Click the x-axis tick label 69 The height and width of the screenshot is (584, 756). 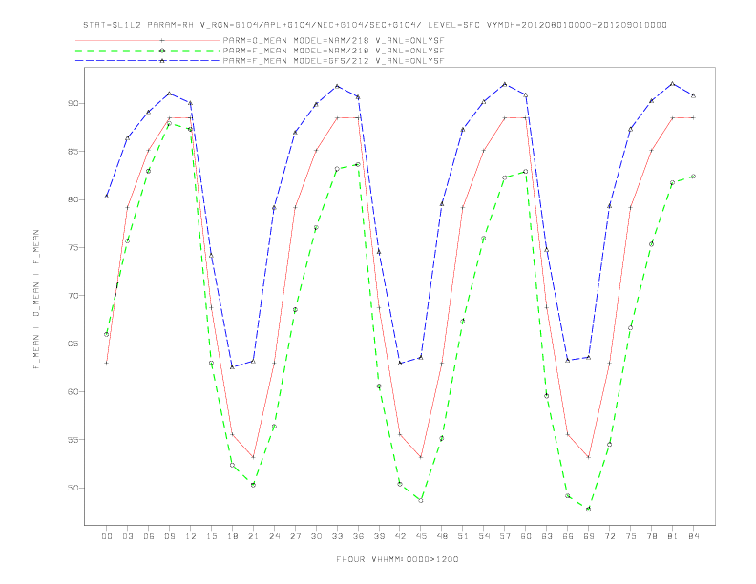[589, 536]
